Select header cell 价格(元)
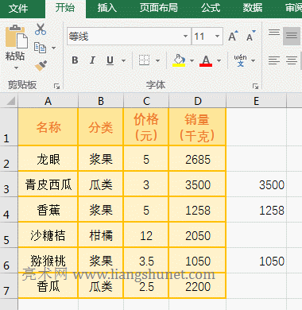The image size is (302, 310). 146,127
